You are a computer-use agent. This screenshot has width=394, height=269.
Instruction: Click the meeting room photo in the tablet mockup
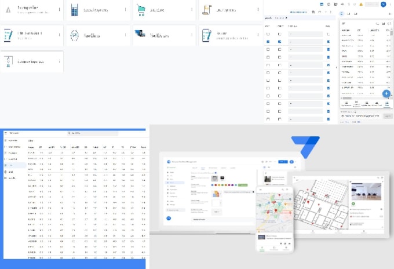(366, 192)
